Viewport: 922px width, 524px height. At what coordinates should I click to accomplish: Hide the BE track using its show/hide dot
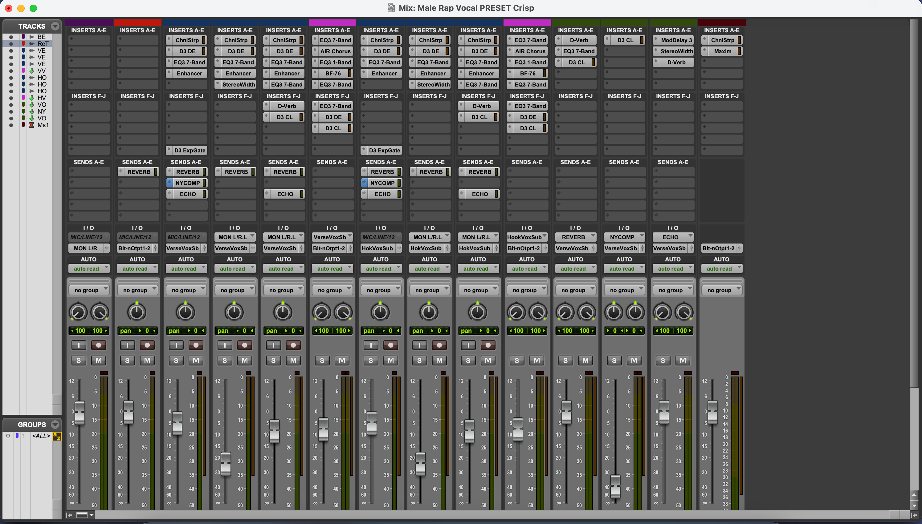pyautogui.click(x=11, y=37)
